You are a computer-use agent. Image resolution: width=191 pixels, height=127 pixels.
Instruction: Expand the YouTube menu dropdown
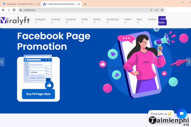pos(55,21)
